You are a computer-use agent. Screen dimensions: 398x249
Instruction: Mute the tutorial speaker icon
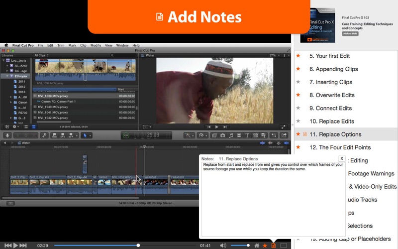[x=223, y=246]
